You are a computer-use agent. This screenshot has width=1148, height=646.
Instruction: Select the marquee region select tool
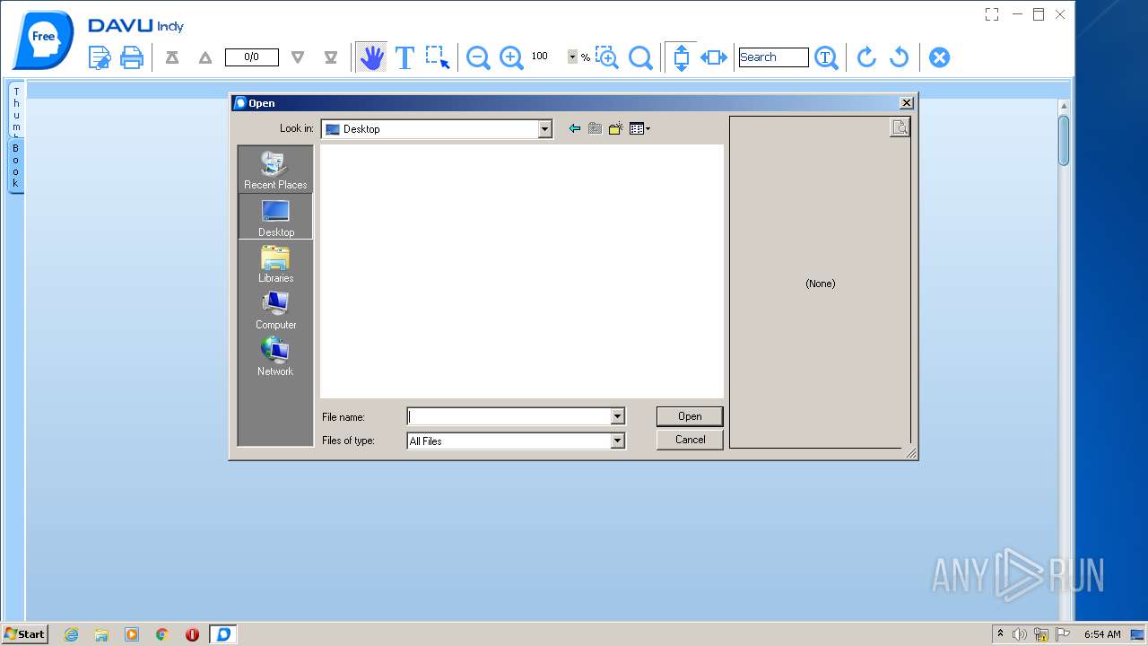click(438, 57)
